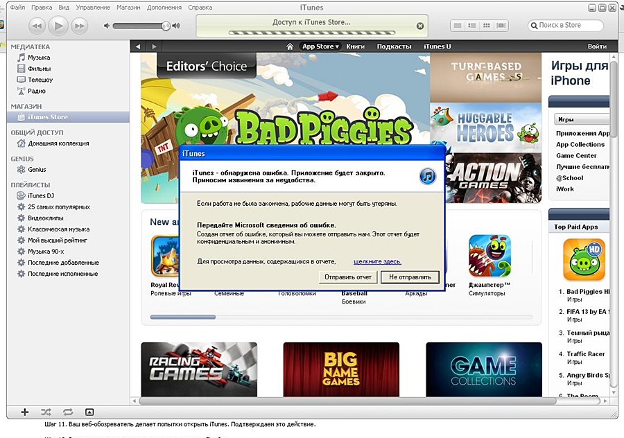
Task: Open the Магазин menu
Action: point(128,8)
